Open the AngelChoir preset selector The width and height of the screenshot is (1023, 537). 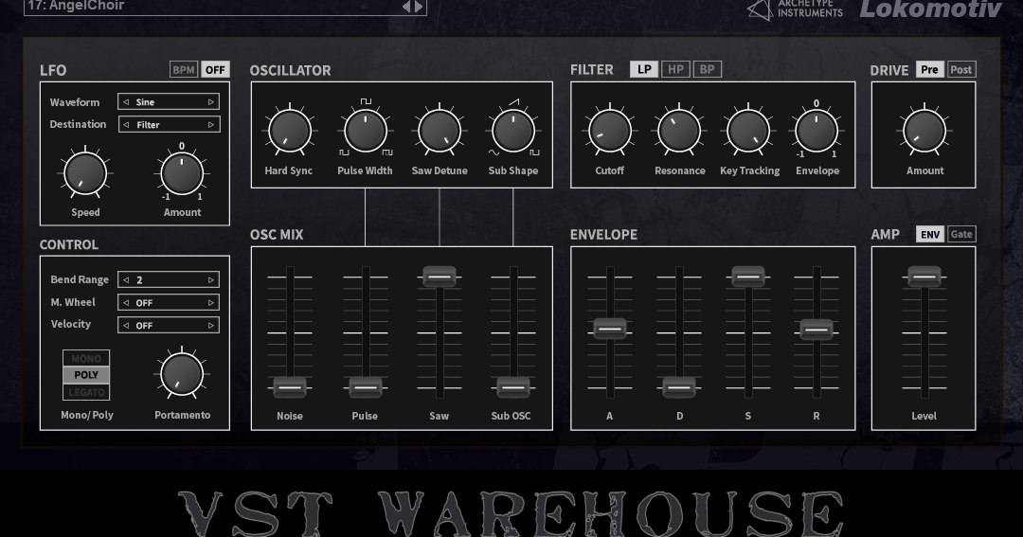click(225, 7)
